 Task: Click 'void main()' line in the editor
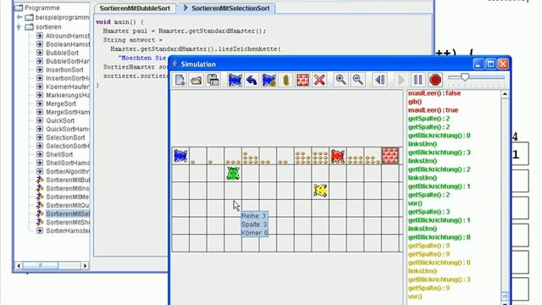pyautogui.click(x=119, y=22)
